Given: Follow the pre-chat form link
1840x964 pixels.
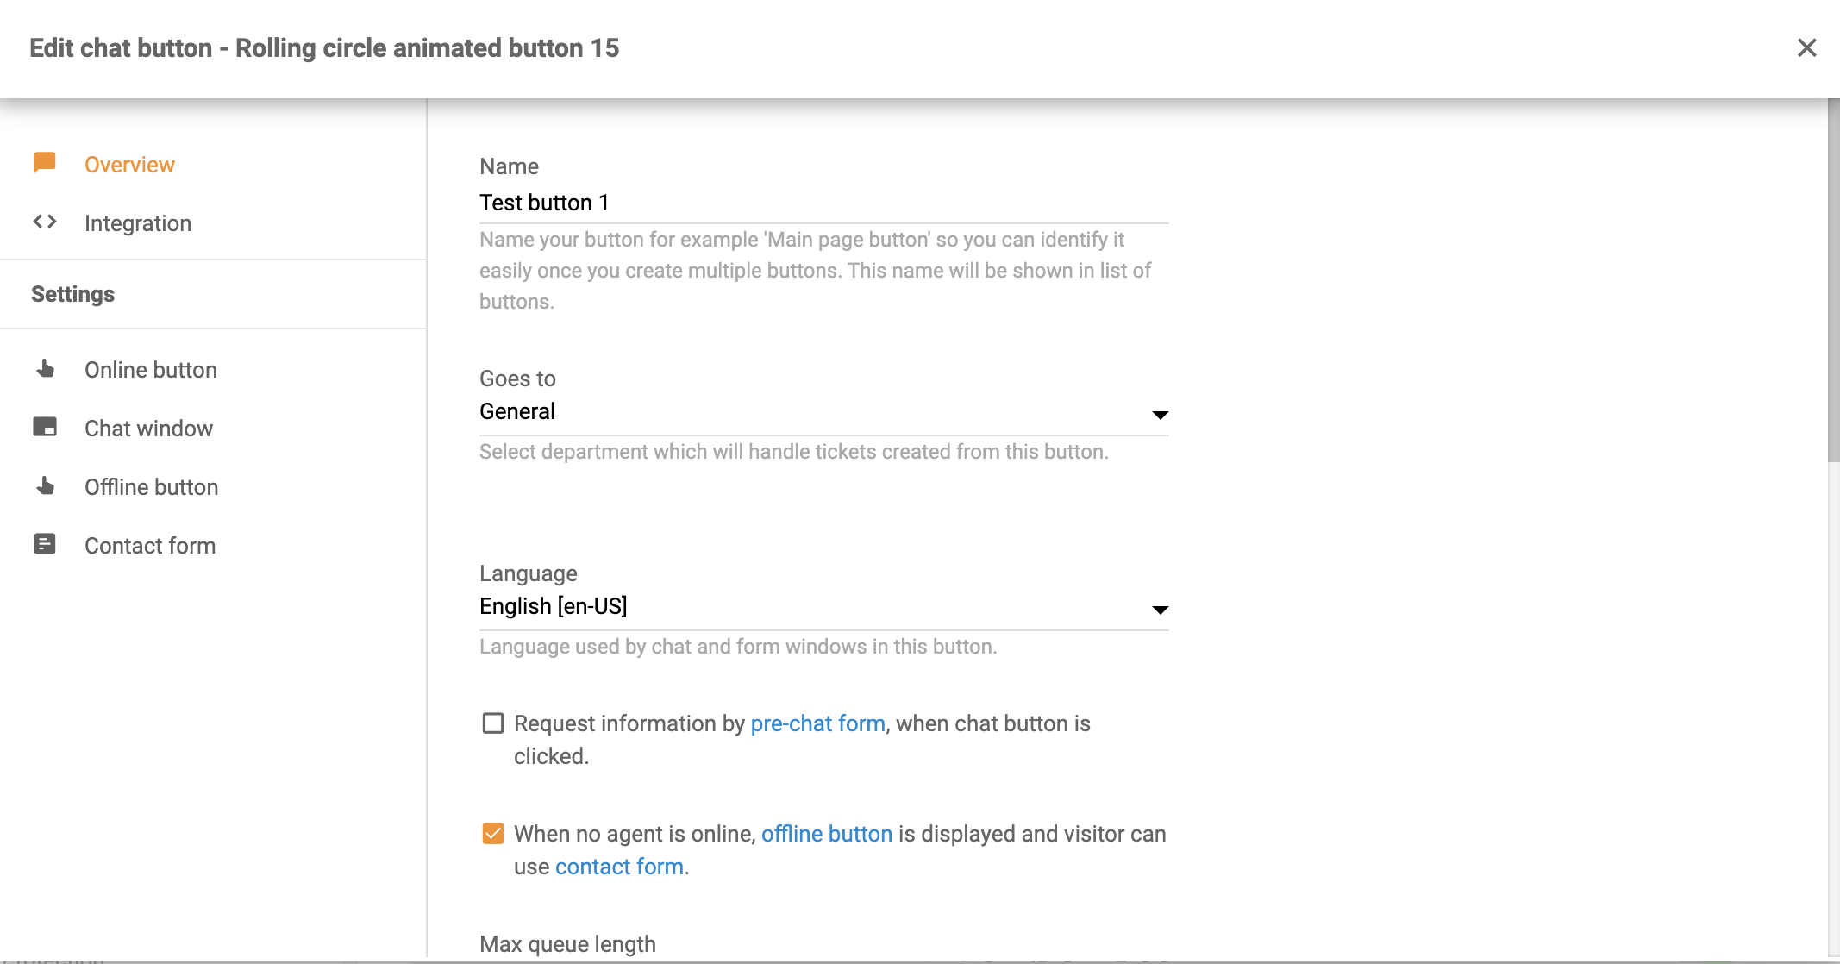Looking at the screenshot, I should tap(817, 723).
